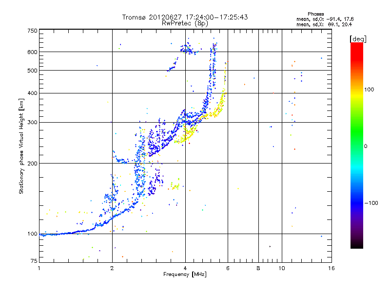Select the "RwPretec (8p)" subtitle
Image resolution: width=390 pixels, height=292 pixels.
click(185, 23)
